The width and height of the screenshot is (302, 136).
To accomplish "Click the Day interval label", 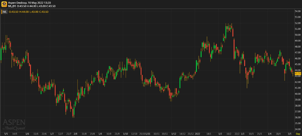I will (298, 133).
